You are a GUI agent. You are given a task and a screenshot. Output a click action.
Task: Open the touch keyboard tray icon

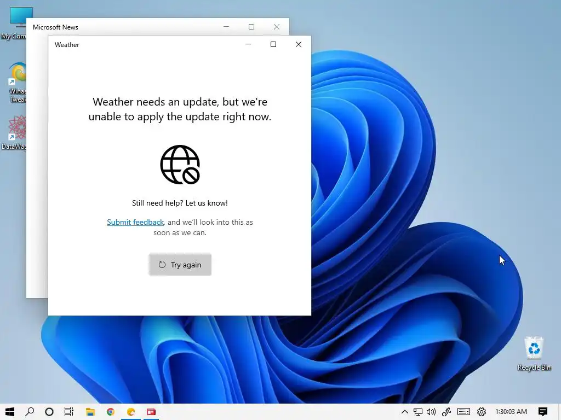click(463, 412)
